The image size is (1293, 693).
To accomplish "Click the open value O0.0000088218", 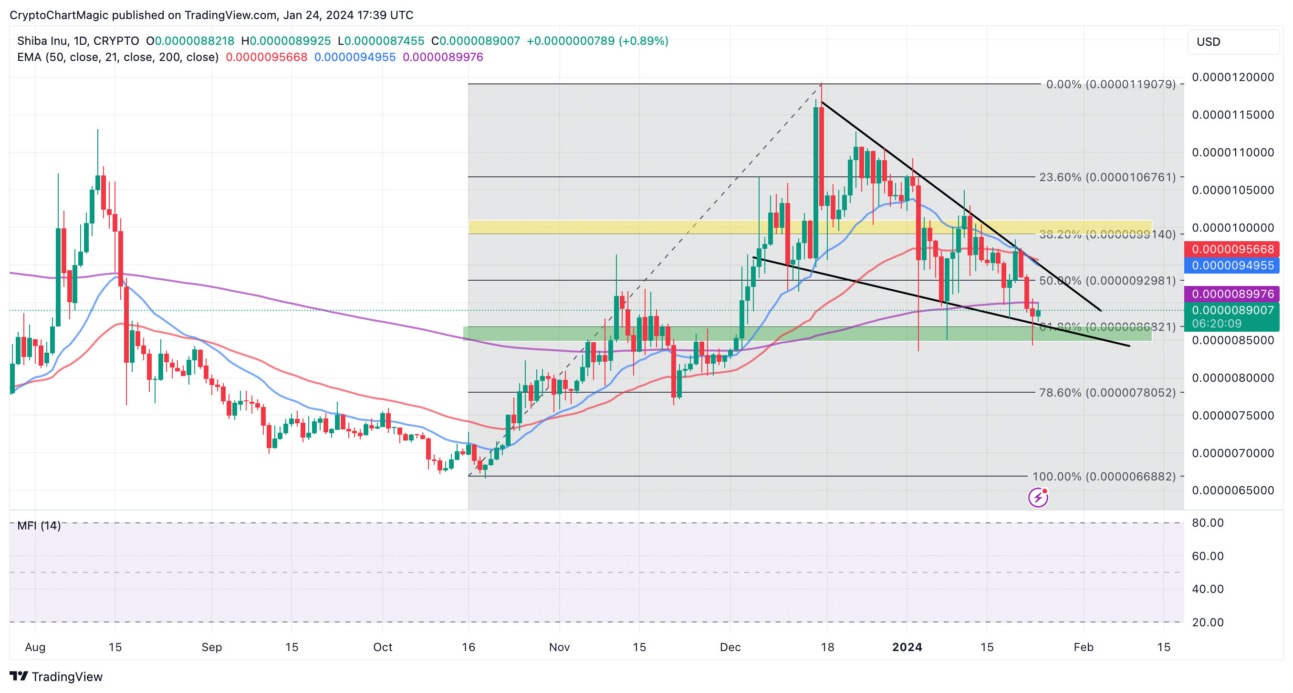I will click(x=190, y=41).
